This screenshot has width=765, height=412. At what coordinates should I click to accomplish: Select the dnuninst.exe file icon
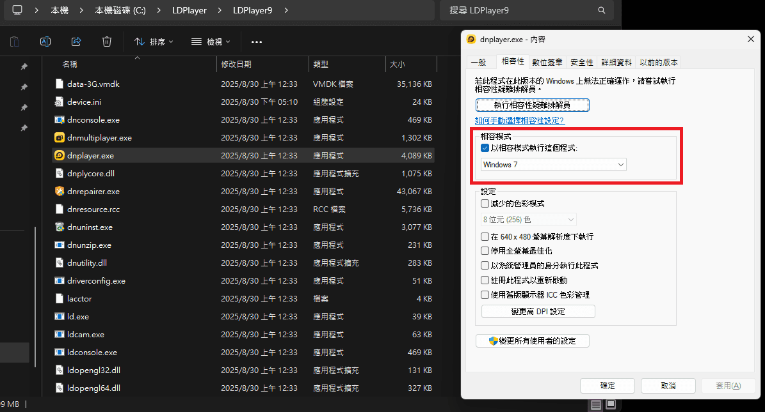[x=59, y=227]
